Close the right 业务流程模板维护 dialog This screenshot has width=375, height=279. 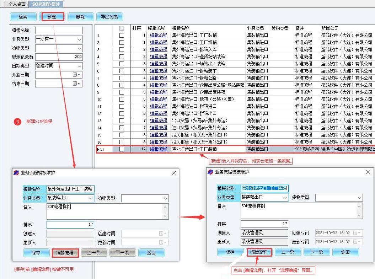368,172
